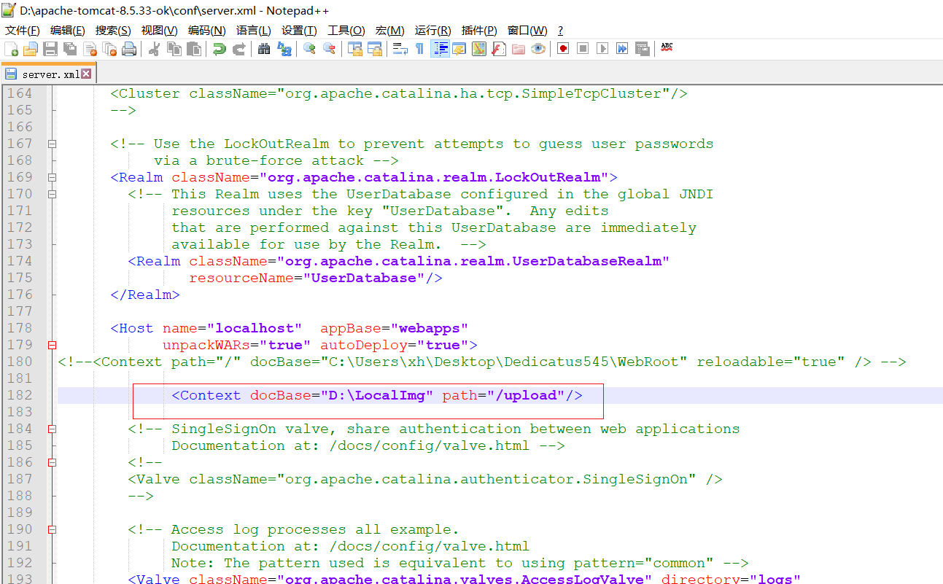Collapse the Access log comment fold at line 190

tap(52, 530)
